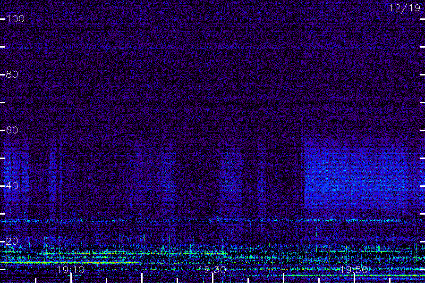Click the "12/19" date stamp
The image size is (425, 283).
405,8
